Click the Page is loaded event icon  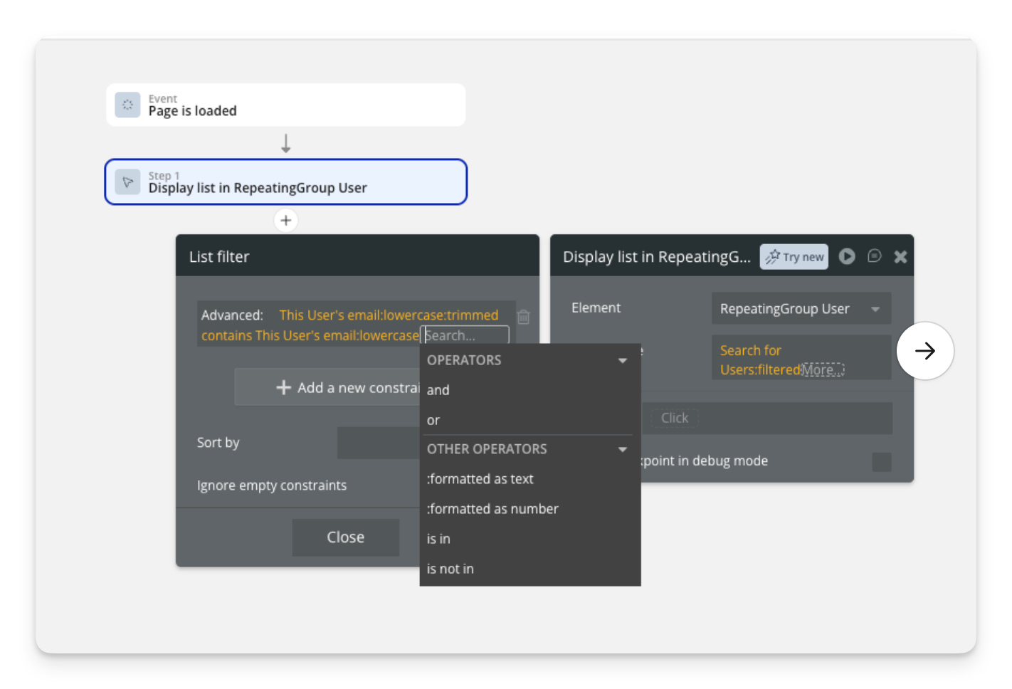point(127,105)
